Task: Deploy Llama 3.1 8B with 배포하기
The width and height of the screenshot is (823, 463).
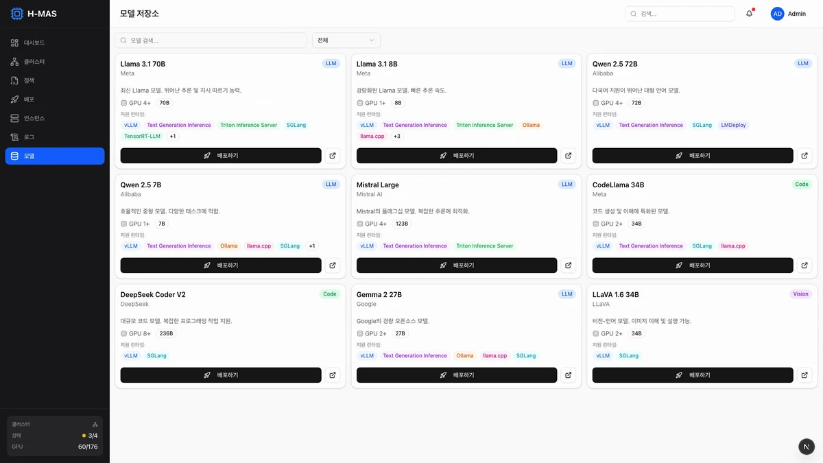Action: pos(457,156)
